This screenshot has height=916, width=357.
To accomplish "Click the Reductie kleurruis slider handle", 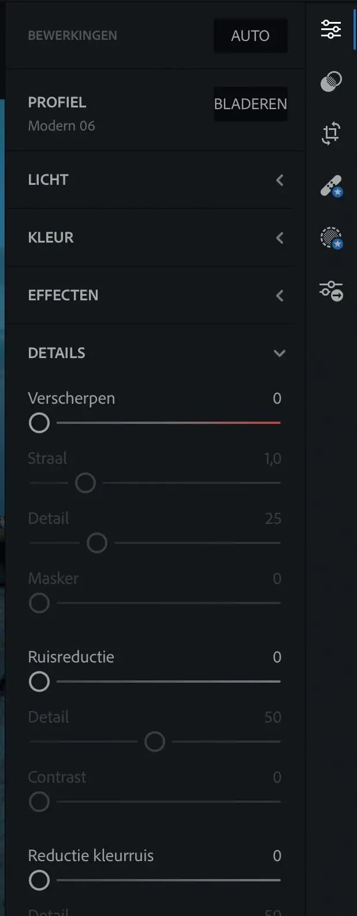I will point(39,880).
